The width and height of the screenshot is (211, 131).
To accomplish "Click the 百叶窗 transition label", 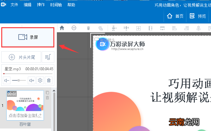I will [25, 124].
